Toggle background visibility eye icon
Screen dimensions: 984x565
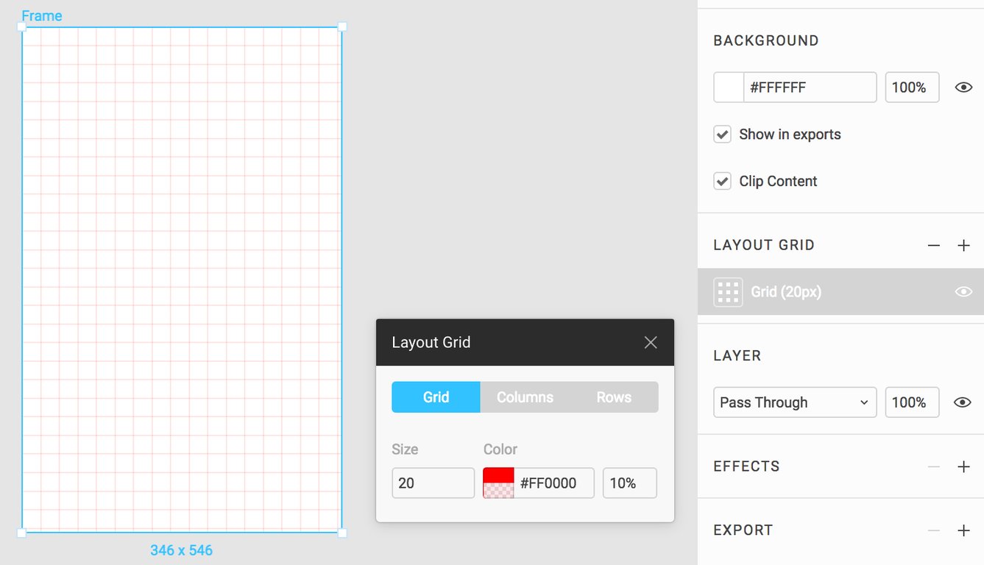tap(963, 88)
